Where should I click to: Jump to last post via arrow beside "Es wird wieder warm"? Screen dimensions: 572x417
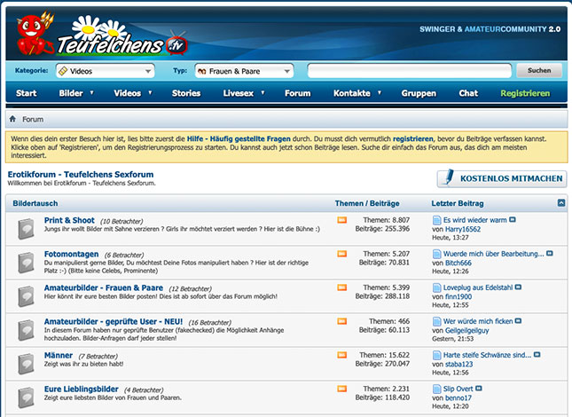coord(513,219)
